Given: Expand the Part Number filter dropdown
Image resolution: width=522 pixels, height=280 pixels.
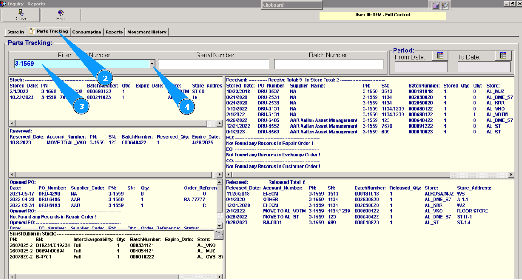Looking at the screenshot, I should [152, 64].
